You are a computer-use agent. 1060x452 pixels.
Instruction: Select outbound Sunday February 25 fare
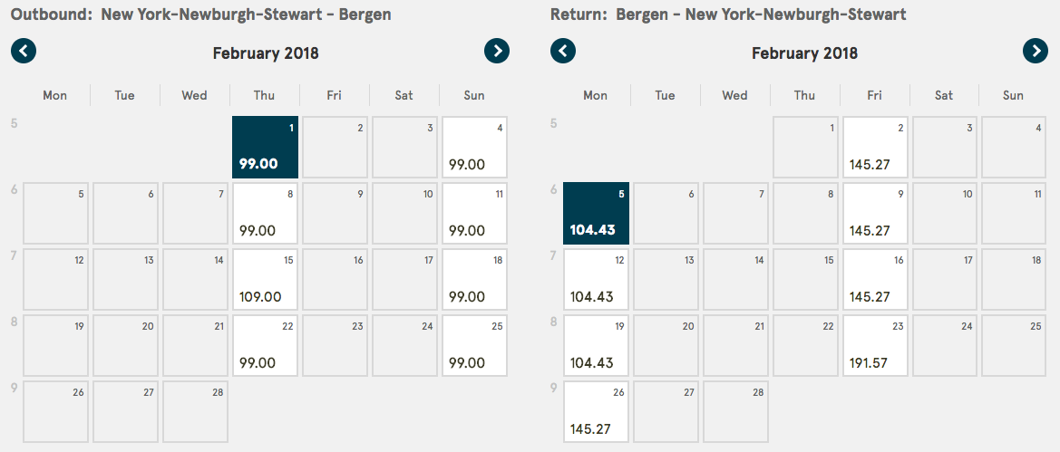coord(474,345)
